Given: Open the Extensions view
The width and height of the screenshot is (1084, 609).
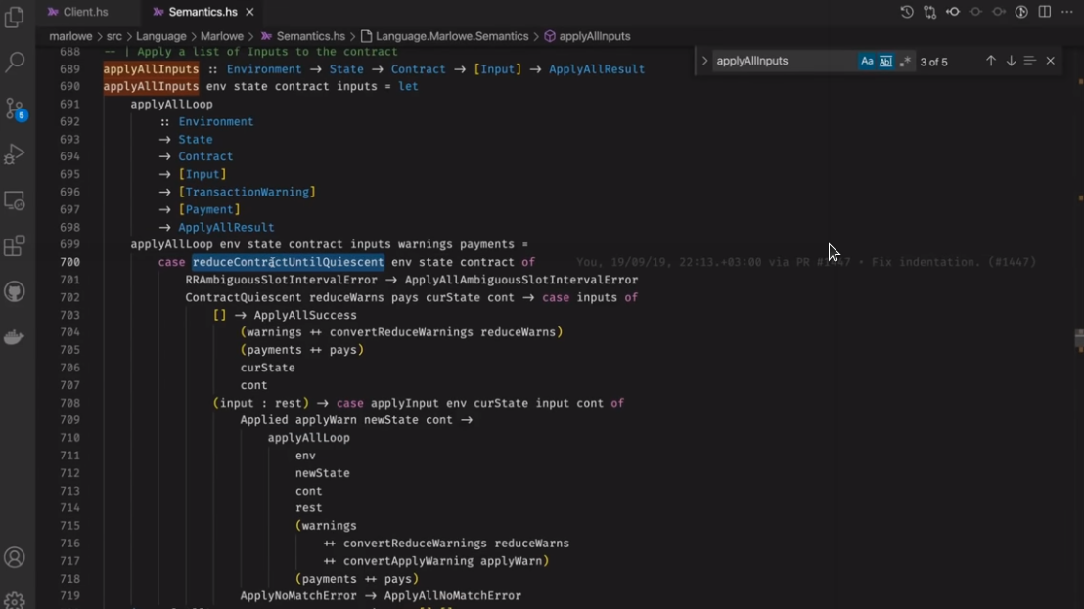Looking at the screenshot, I should 15,246.
